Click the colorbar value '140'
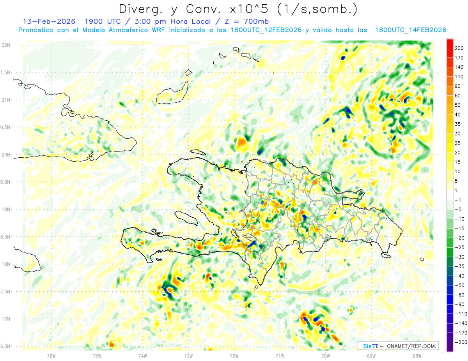This screenshot has width=468, height=361. 459,67
